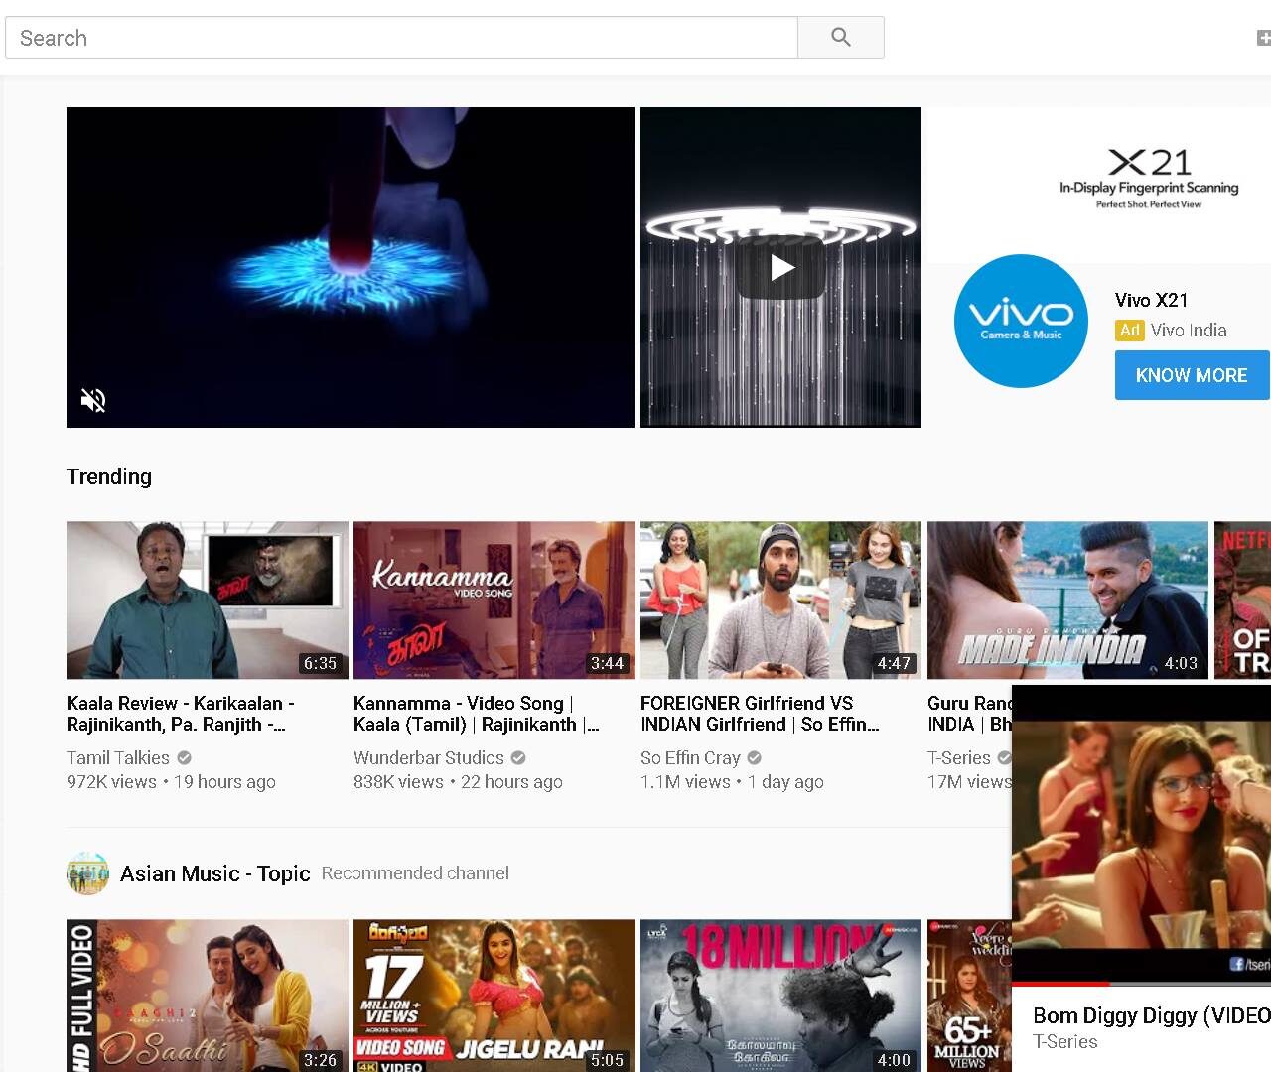Click the 838K views text
The image size is (1271, 1072).
398,782
